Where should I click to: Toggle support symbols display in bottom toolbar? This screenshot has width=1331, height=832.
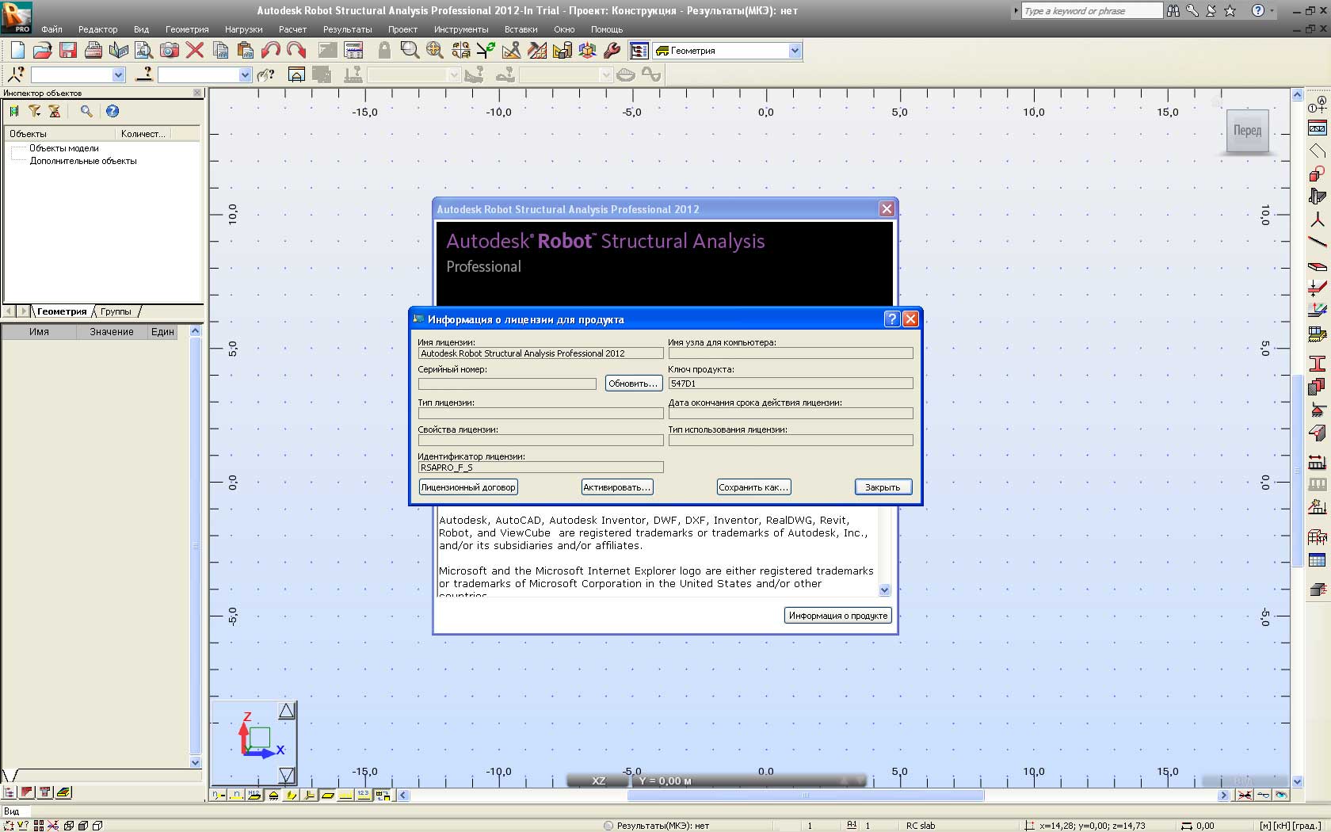click(273, 795)
